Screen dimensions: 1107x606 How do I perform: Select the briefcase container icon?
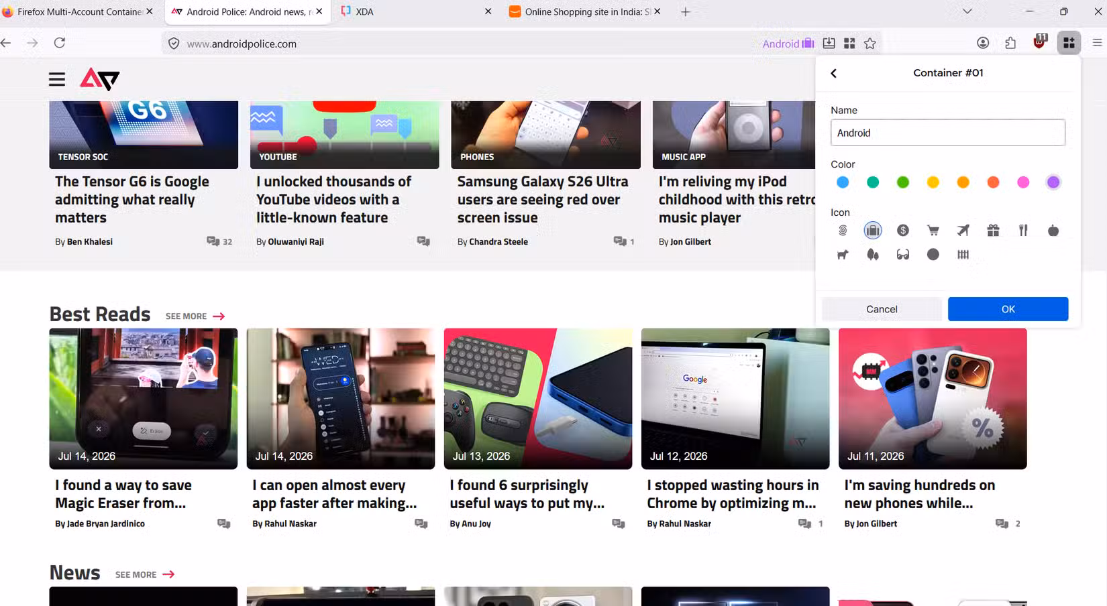coord(873,231)
